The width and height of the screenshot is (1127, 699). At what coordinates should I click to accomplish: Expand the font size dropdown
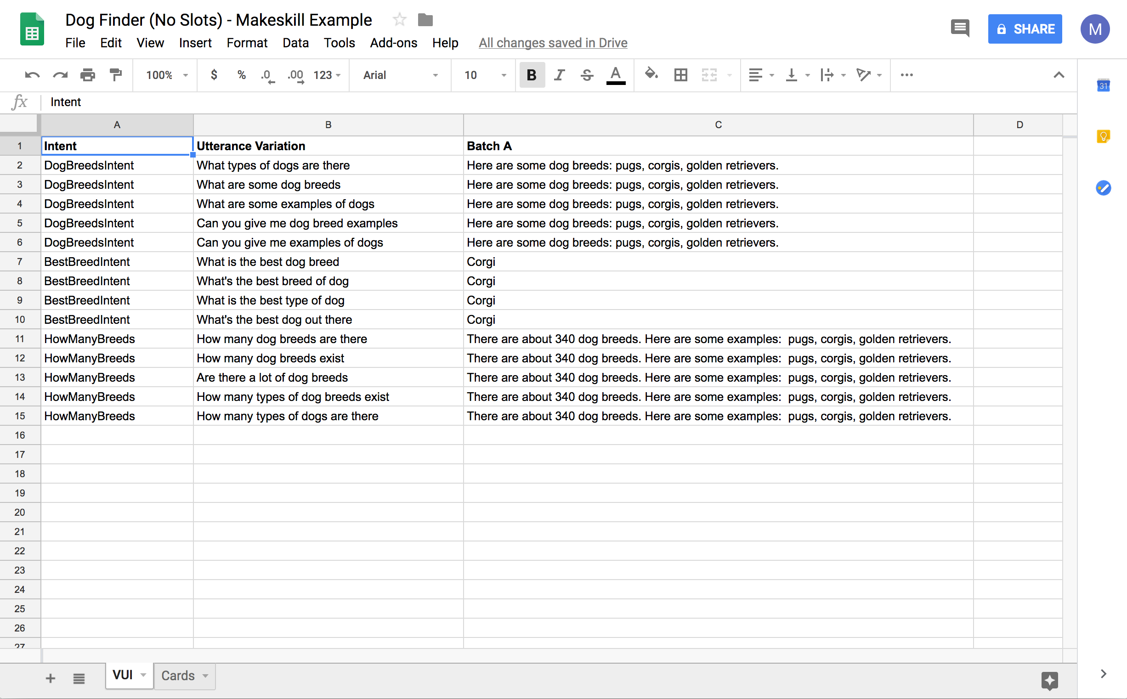500,75
